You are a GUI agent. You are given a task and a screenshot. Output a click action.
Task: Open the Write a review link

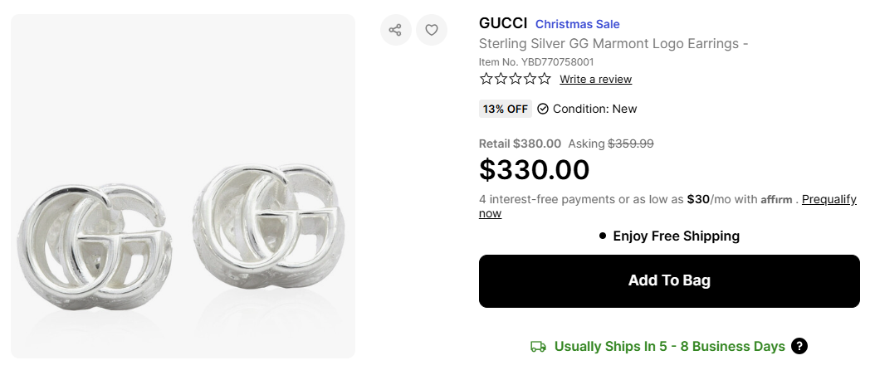[595, 80]
